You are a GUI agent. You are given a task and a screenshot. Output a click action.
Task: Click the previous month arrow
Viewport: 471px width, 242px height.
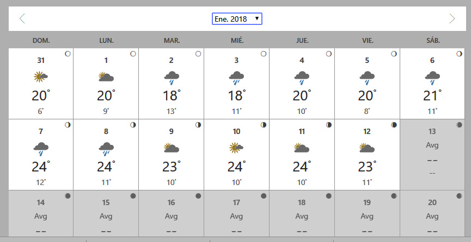coord(22,18)
